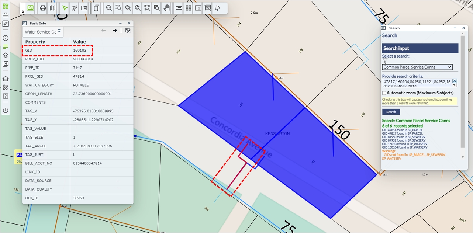Click the Print icon in the toolbar
The width and height of the screenshot is (473, 233).
point(43,8)
